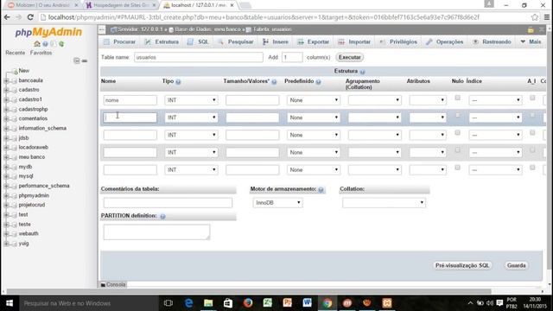Bookmark page with star icon

click(535, 17)
